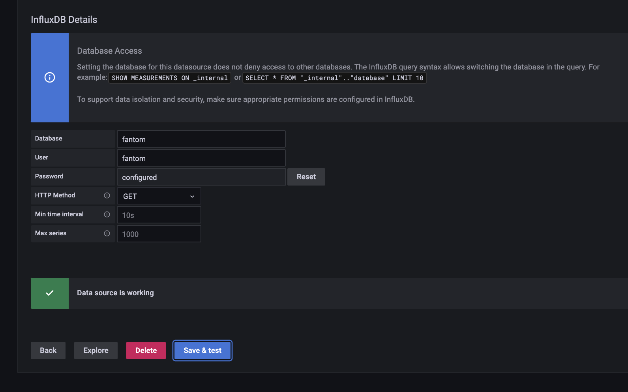Click the Password label
This screenshot has width=628, height=392.
pyautogui.click(x=49, y=176)
